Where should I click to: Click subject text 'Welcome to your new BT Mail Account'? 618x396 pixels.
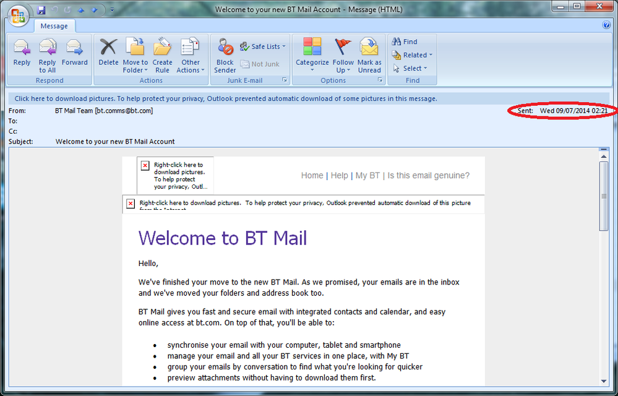point(115,142)
